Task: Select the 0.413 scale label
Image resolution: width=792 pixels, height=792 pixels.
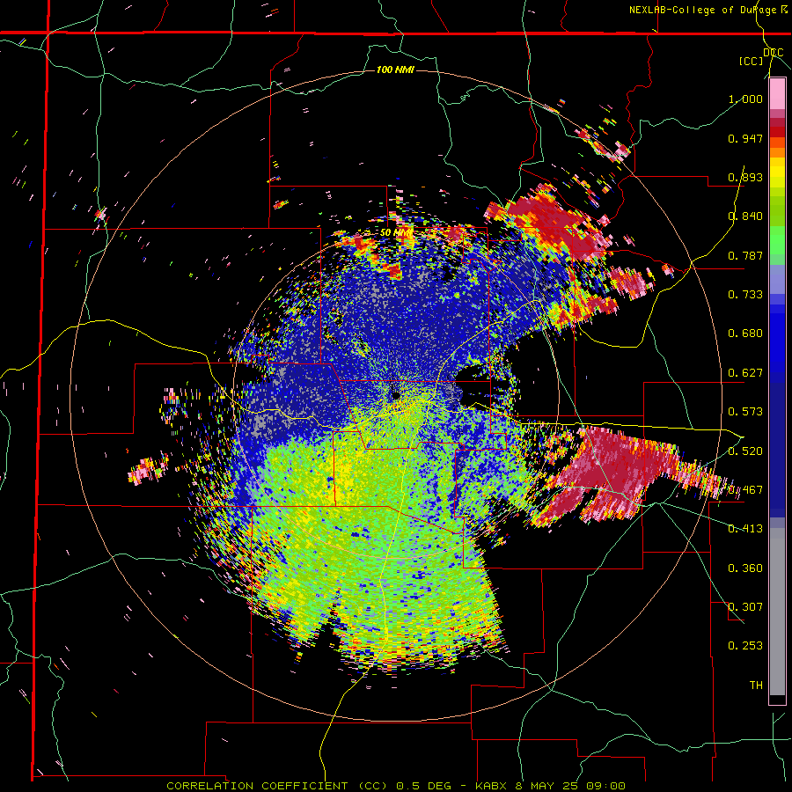Action: (745, 529)
